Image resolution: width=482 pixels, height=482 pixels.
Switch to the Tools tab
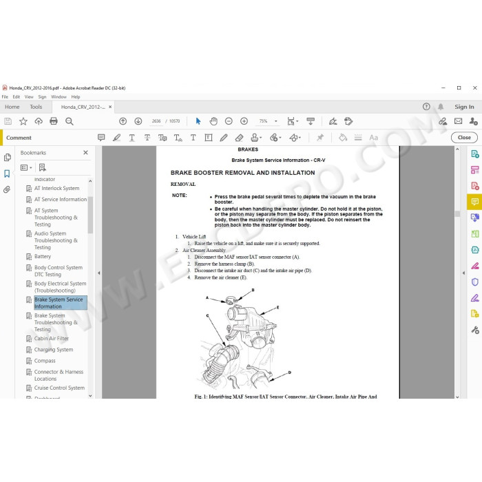(x=36, y=107)
